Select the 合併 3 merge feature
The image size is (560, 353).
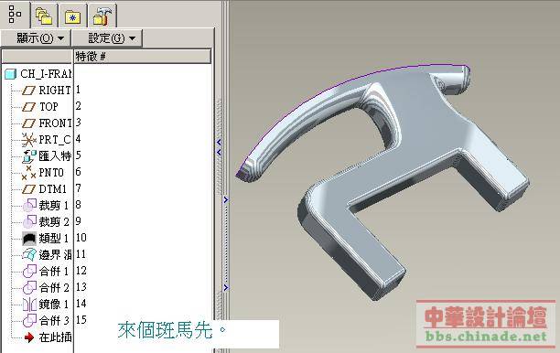pos(46,320)
